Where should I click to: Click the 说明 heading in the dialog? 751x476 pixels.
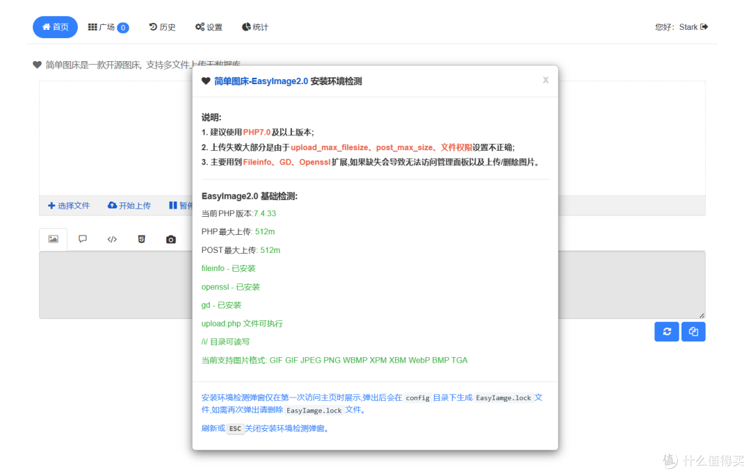pyautogui.click(x=211, y=117)
